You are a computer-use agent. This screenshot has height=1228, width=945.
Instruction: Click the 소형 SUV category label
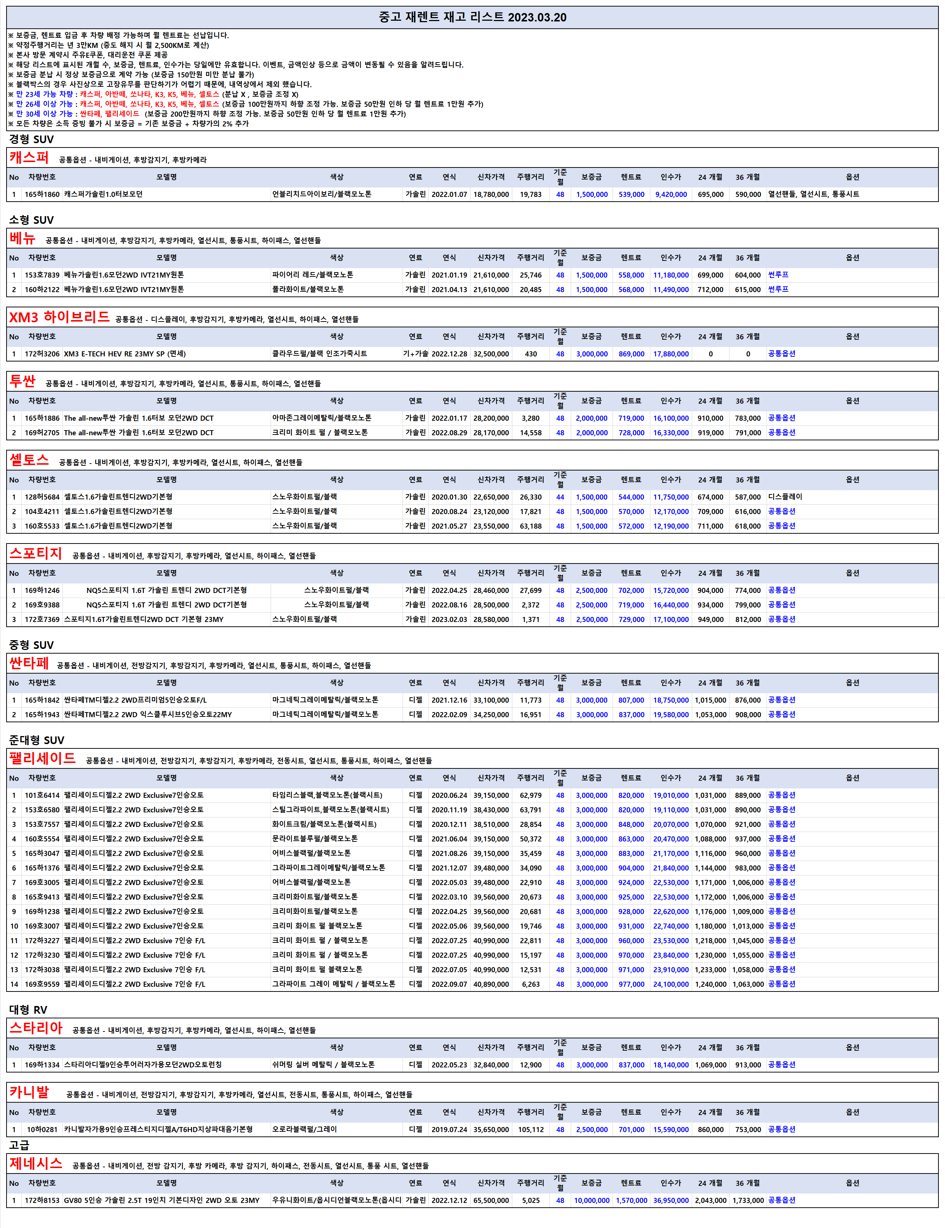[32, 220]
